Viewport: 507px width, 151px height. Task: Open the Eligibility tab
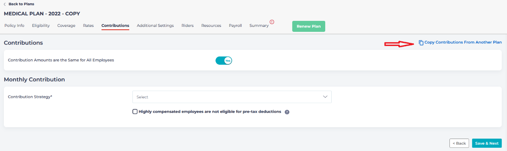coord(41,25)
